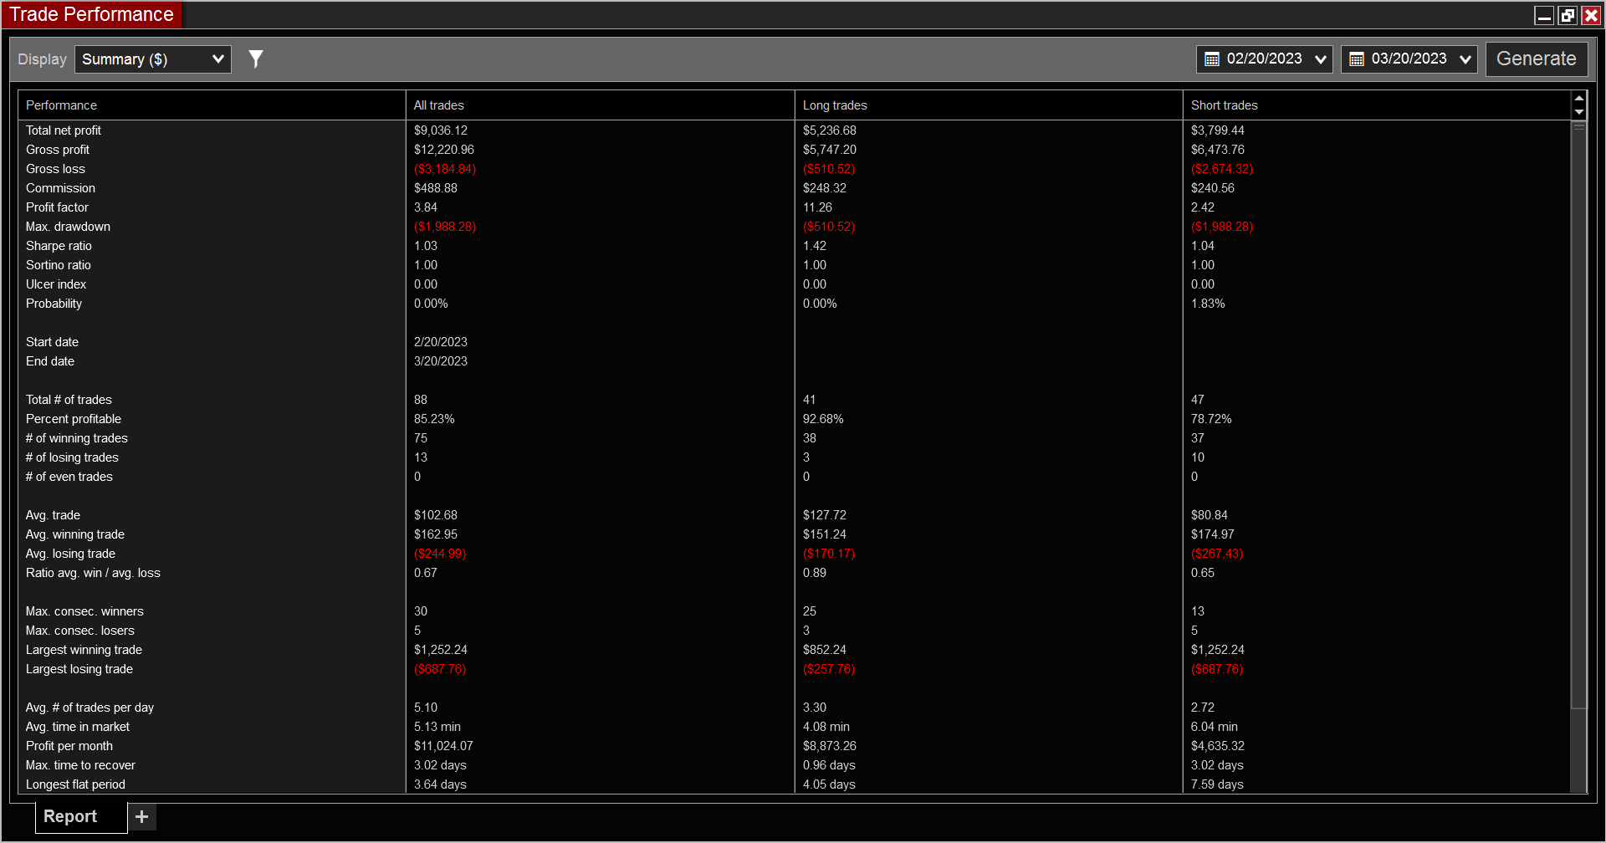Select the # of winning trades label

pyautogui.click(x=77, y=438)
